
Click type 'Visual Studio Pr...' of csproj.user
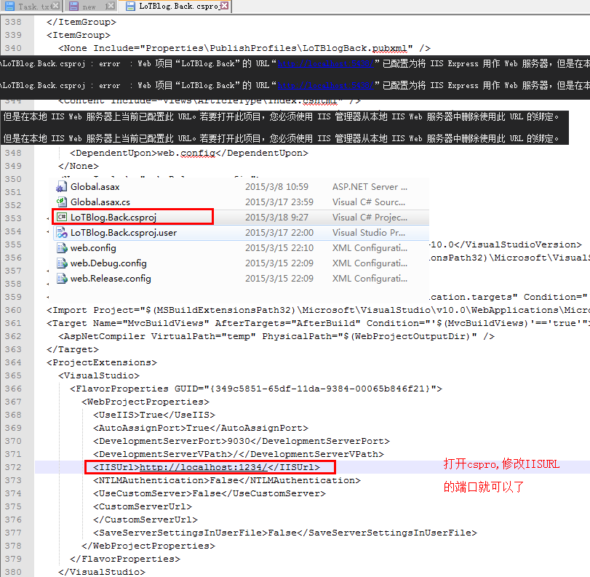[369, 233]
